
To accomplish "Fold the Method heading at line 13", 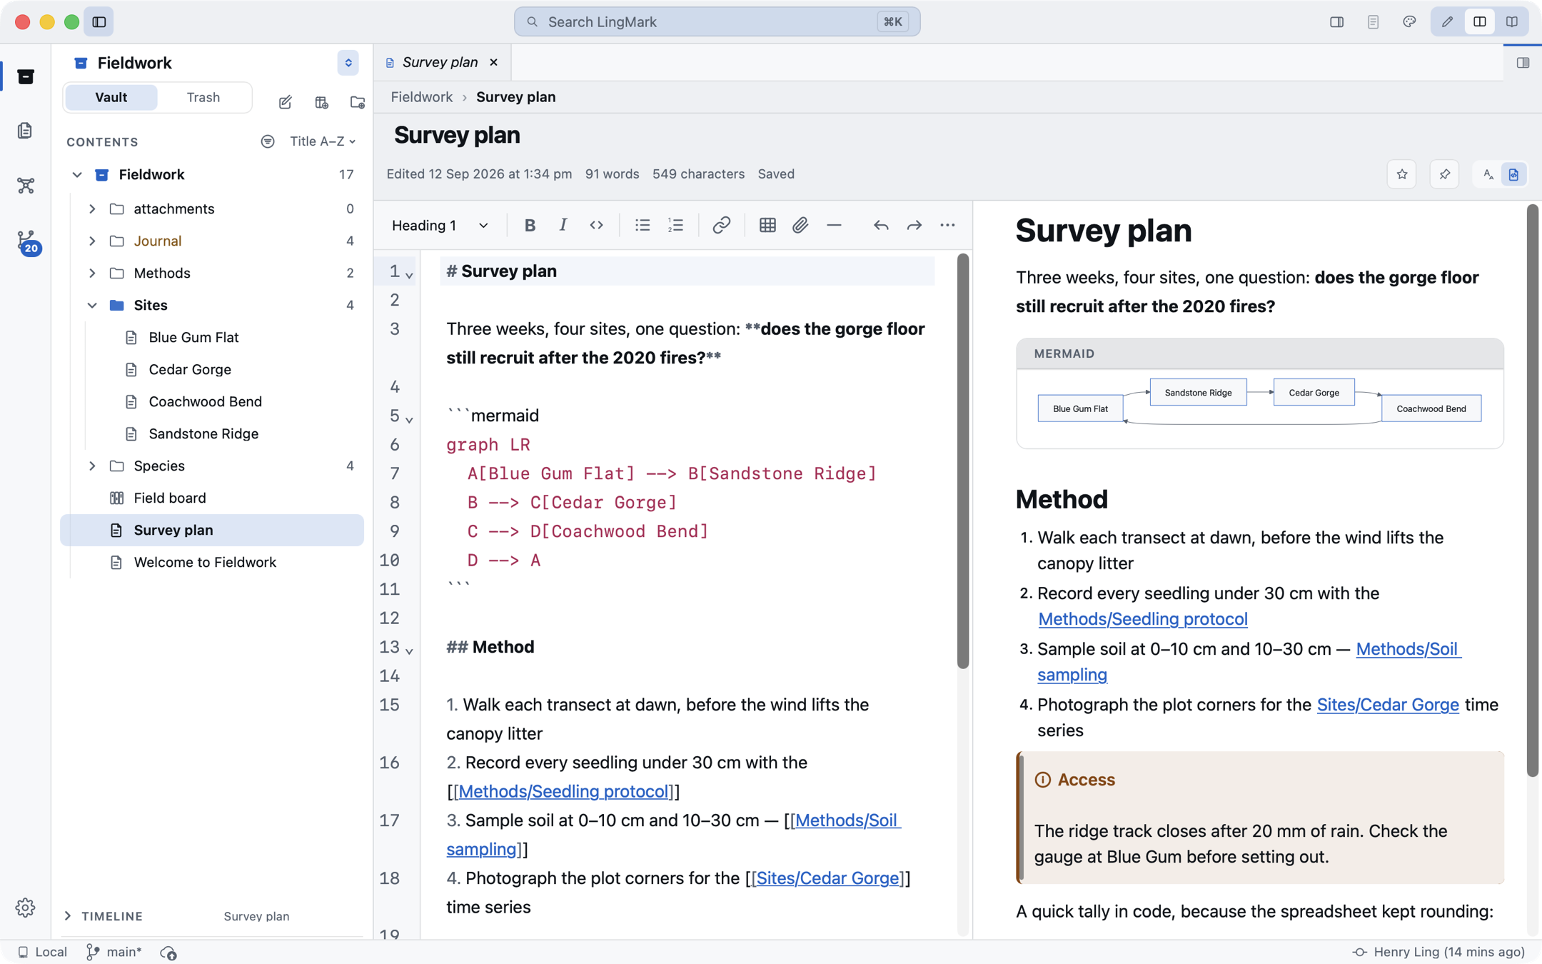I will pyautogui.click(x=409, y=651).
